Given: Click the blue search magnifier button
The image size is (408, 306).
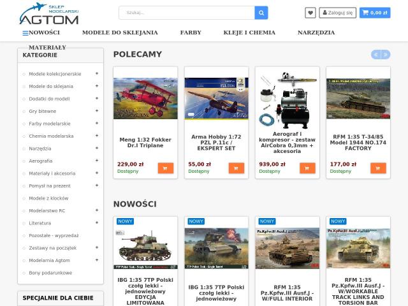Looking at the screenshot, I should tap(261, 13).
